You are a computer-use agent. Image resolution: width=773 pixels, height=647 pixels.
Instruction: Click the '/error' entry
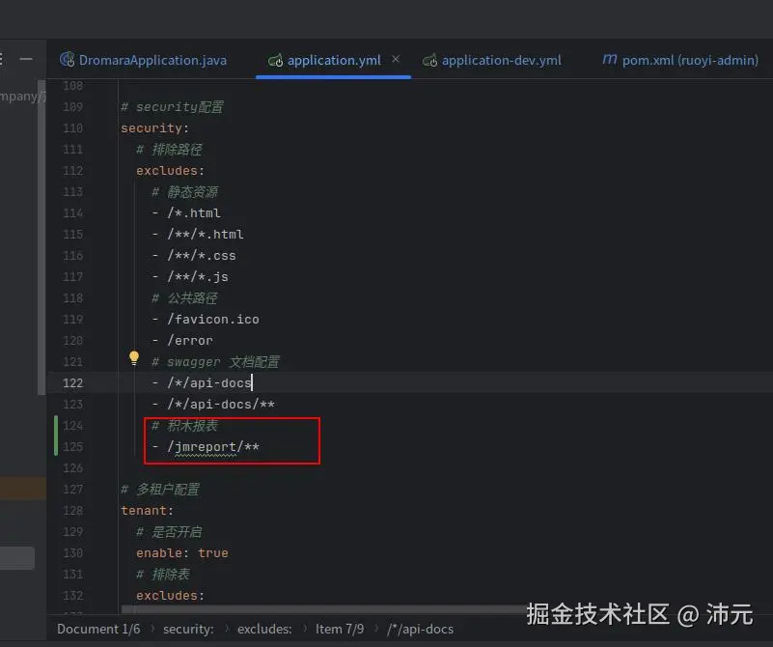(190, 341)
